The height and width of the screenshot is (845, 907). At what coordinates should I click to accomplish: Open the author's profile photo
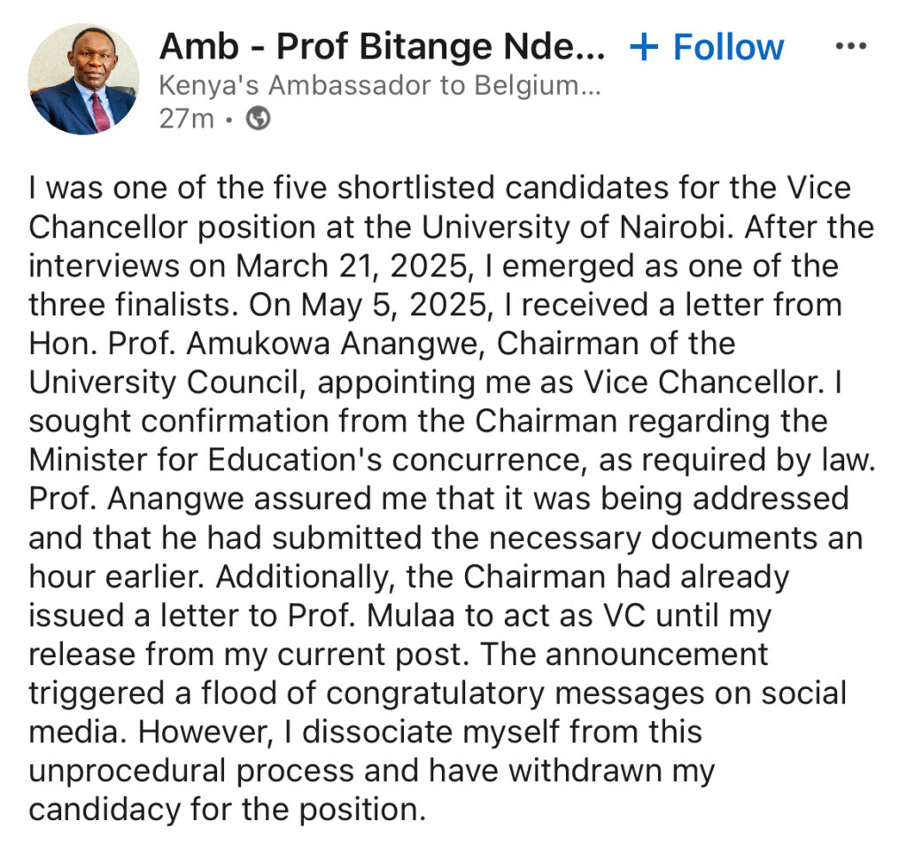pos(83,79)
